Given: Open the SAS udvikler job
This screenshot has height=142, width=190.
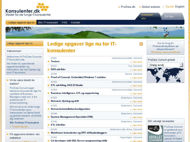Looking at the screenshot, I should 58,69.
